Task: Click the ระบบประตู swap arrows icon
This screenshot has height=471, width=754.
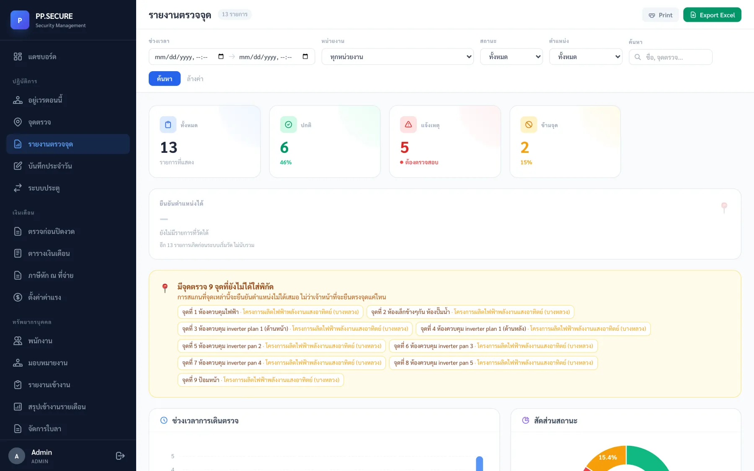Action: pyautogui.click(x=18, y=188)
